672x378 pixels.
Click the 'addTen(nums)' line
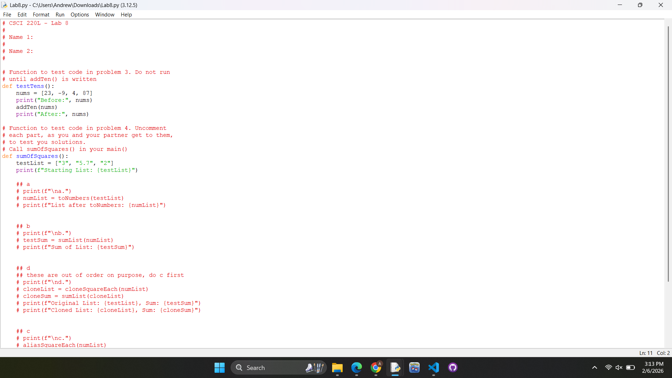(x=36, y=107)
